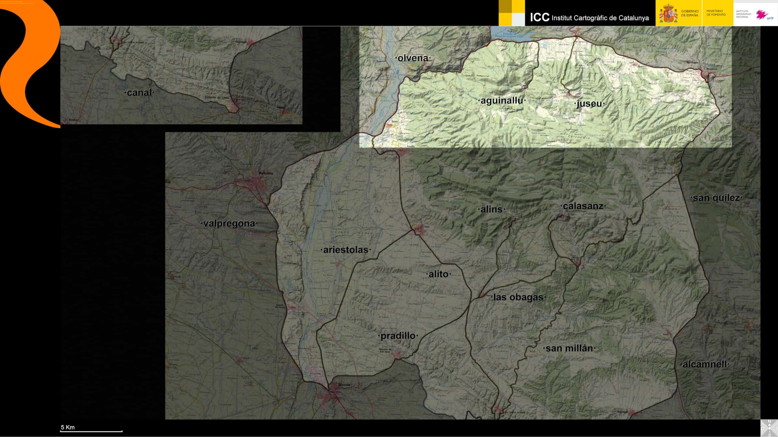Select the aguinallu map label
This screenshot has height=437, width=778.
(x=502, y=100)
